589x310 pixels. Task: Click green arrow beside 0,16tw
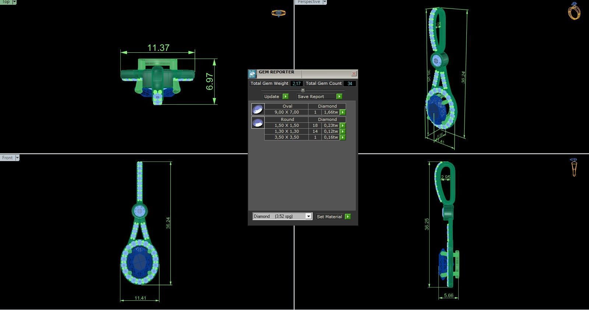click(x=343, y=137)
